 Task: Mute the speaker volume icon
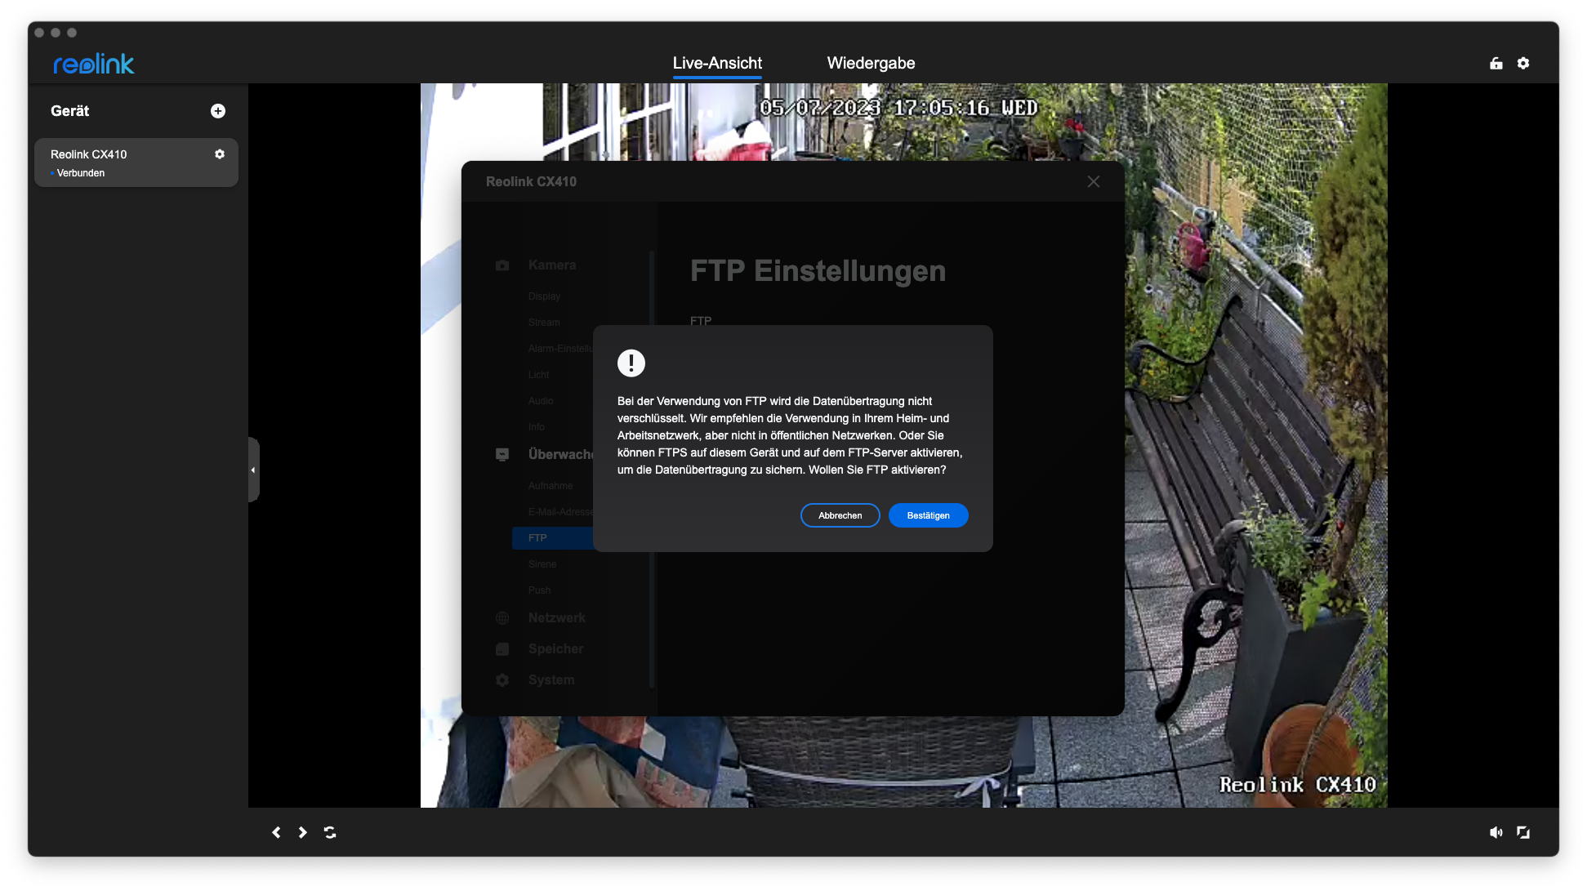point(1496,832)
